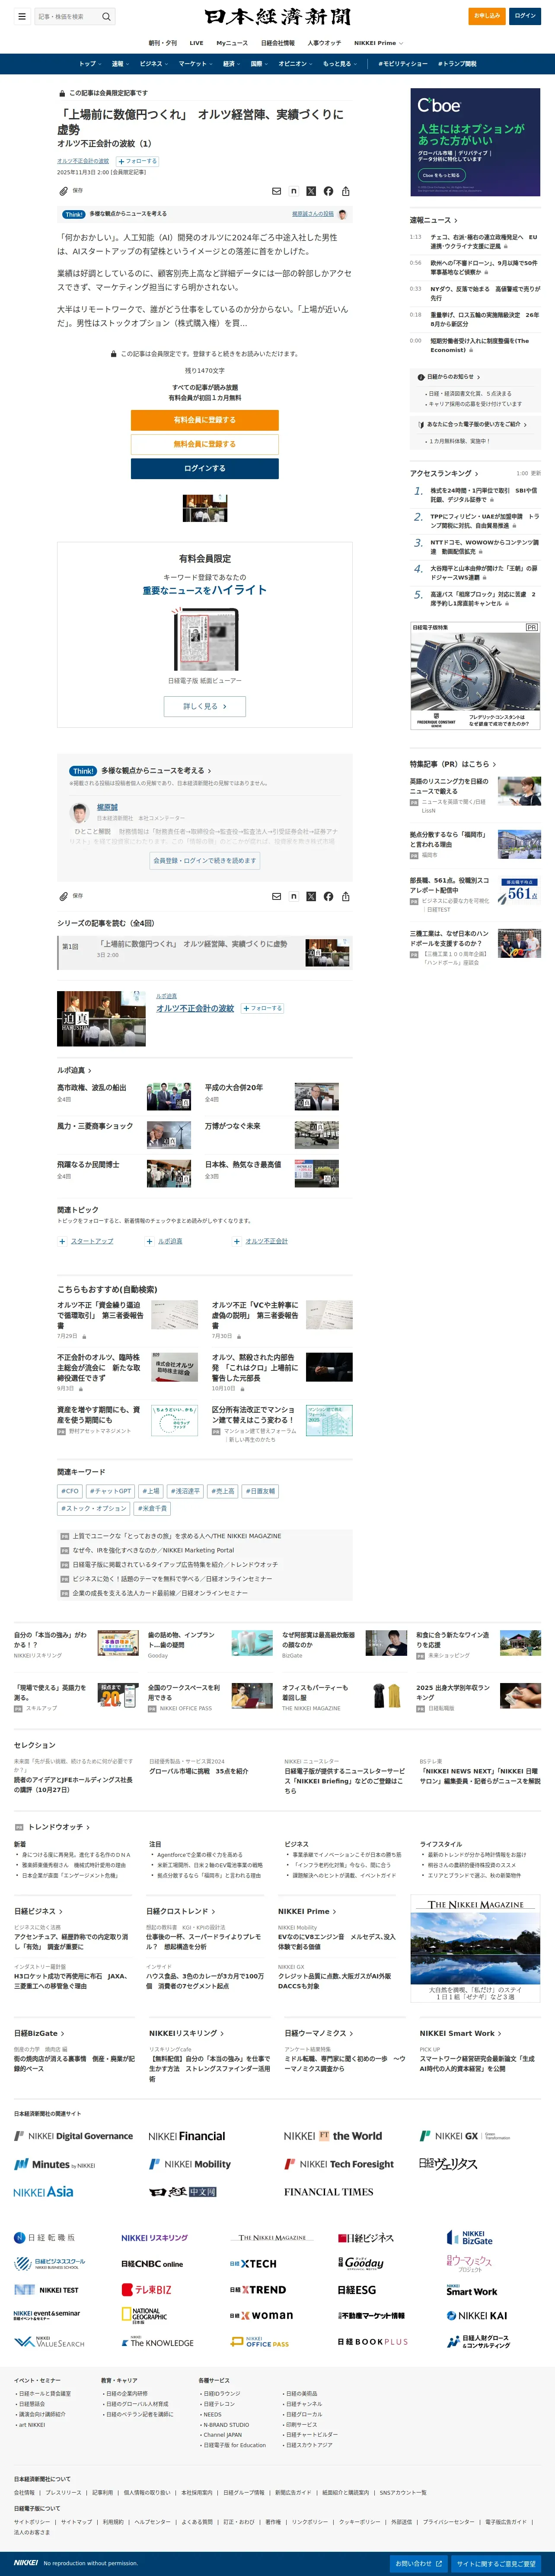Click the Facebook share icon above the series list

click(x=328, y=896)
